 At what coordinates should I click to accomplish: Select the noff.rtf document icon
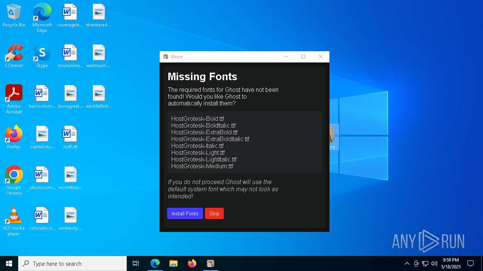(x=70, y=138)
